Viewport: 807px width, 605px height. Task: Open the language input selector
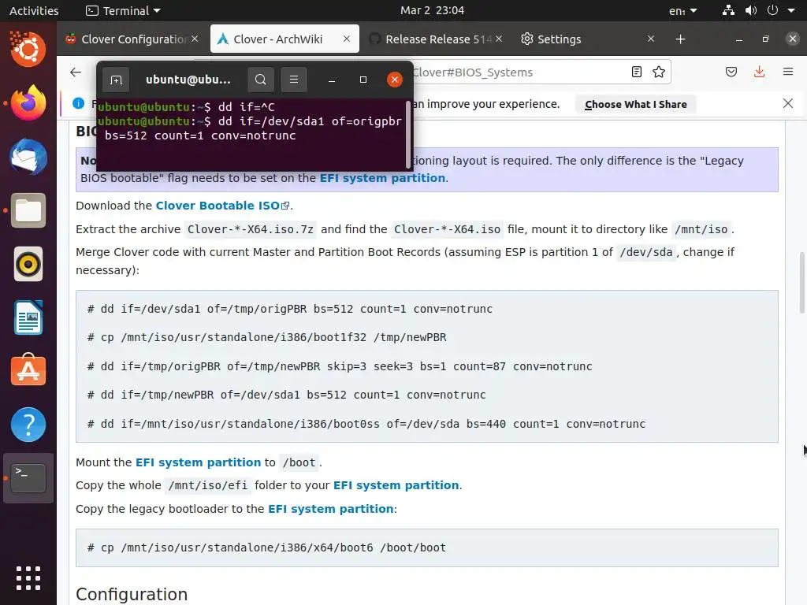click(682, 10)
